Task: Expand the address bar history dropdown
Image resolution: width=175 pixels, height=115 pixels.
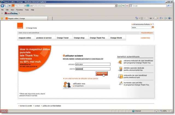Action: coord(116,6)
